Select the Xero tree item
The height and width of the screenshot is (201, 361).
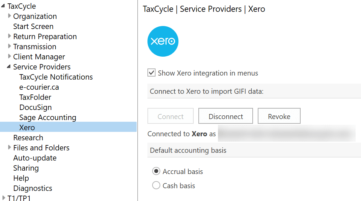[x=68, y=127]
